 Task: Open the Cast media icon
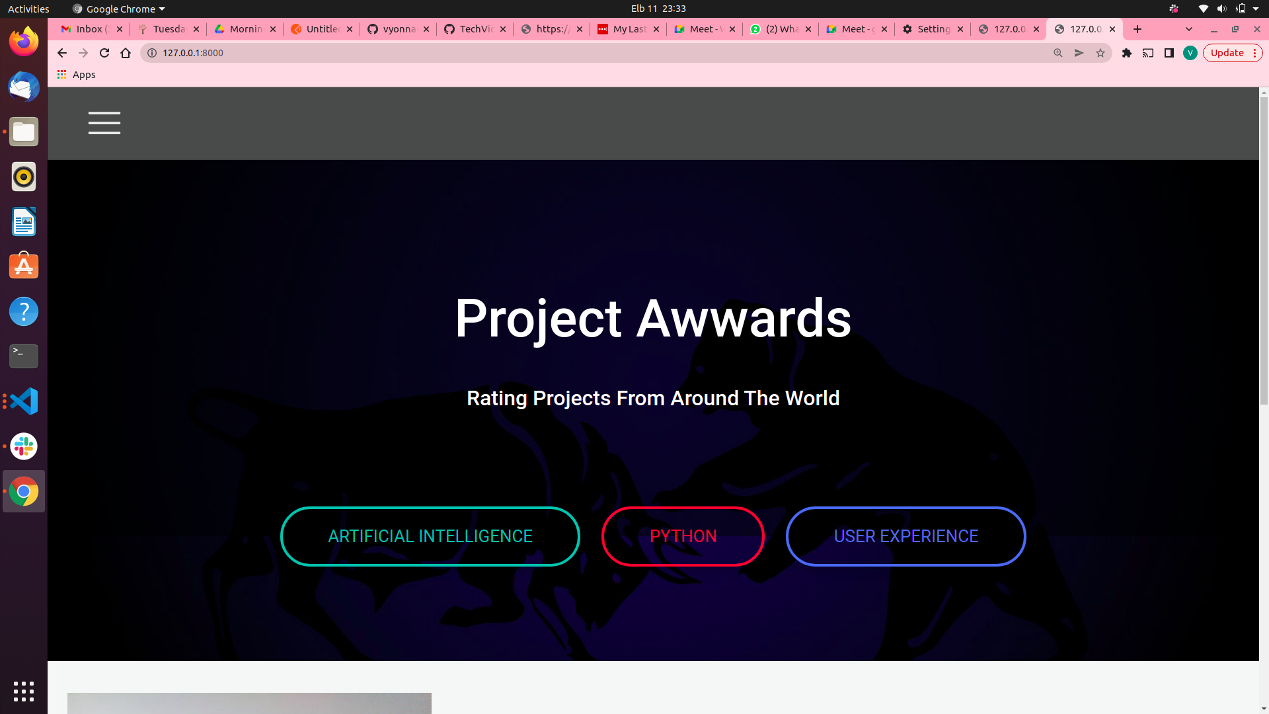click(1148, 53)
